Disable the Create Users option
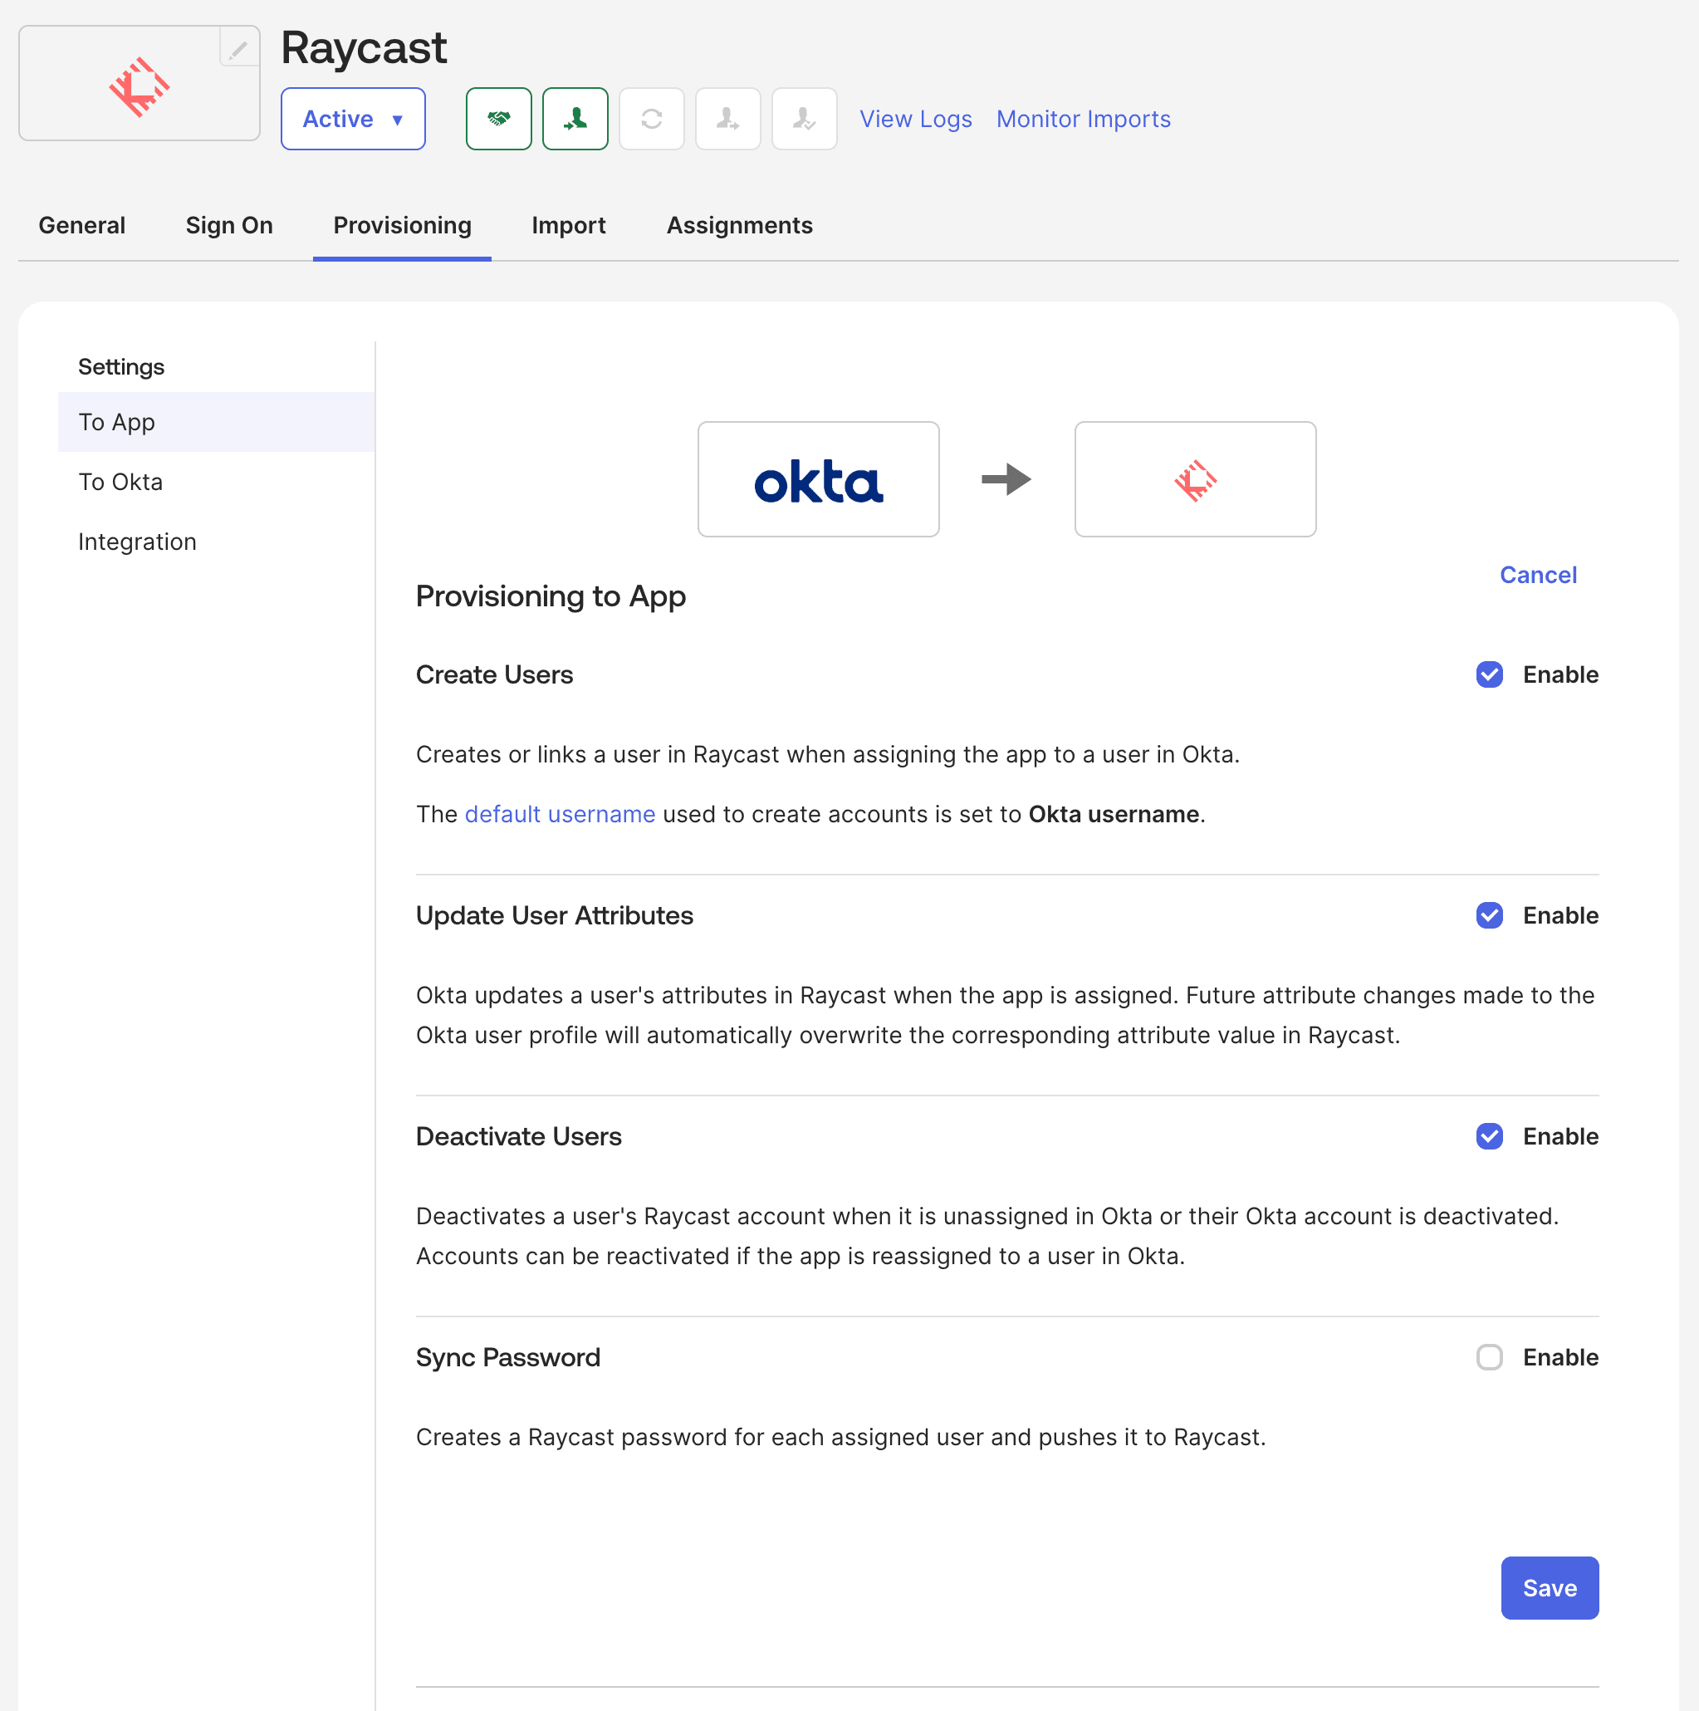The height and width of the screenshot is (1711, 1699). (1488, 674)
